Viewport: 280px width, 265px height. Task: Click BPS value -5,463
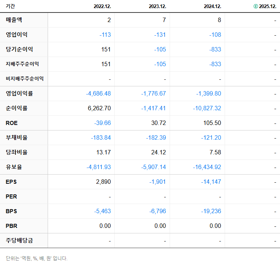[103, 211]
